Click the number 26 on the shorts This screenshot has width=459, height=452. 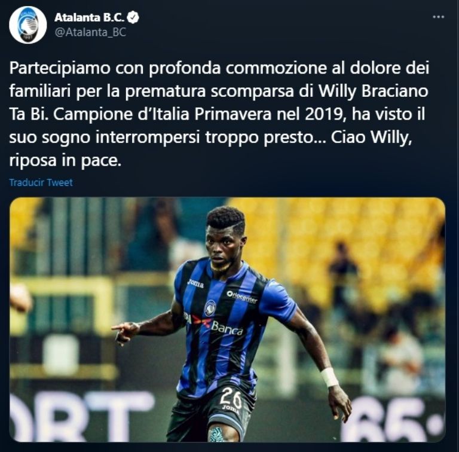(x=231, y=397)
